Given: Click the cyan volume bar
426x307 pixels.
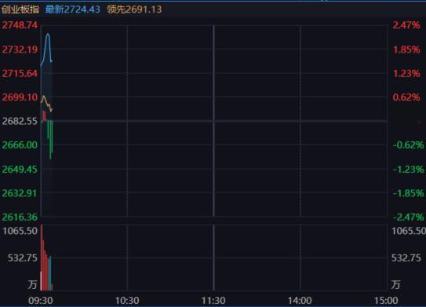Looking at the screenshot, I should pyautogui.click(x=50, y=273).
